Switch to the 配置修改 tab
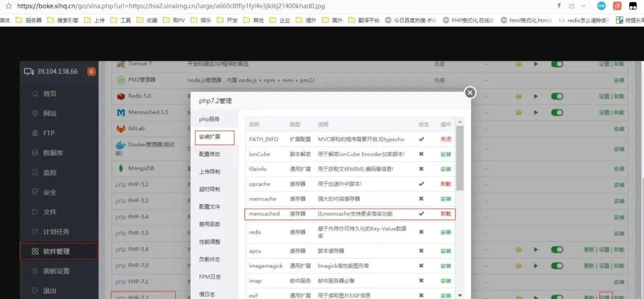 [209, 154]
